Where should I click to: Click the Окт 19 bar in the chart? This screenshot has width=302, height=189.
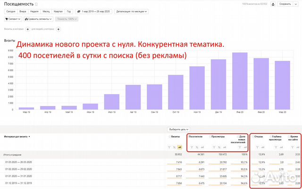[176, 92]
